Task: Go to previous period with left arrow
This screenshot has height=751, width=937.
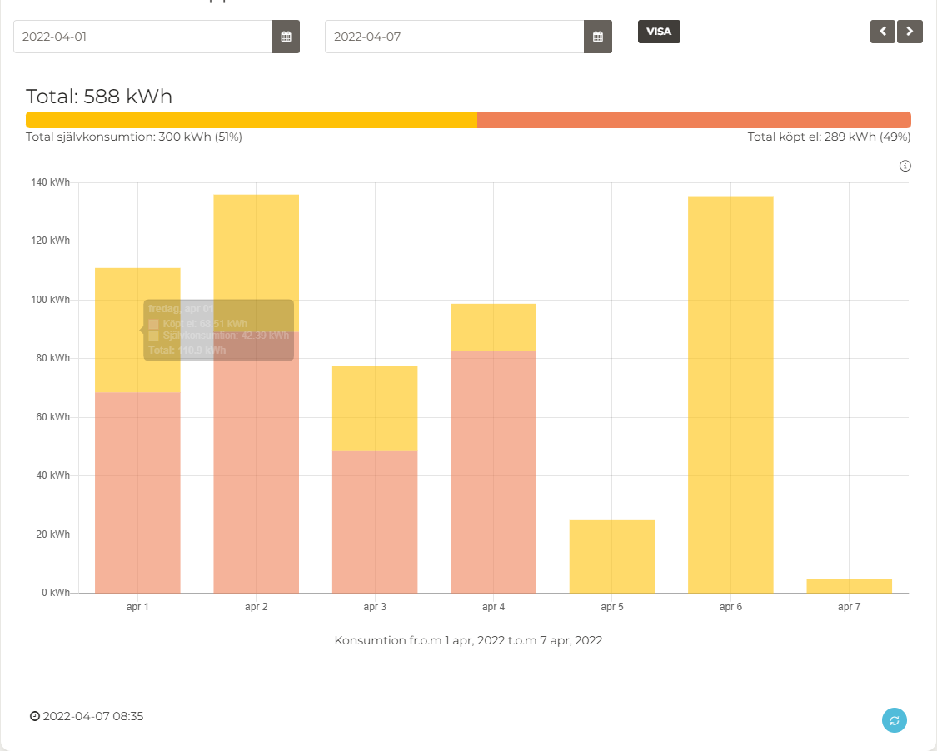Action: click(882, 32)
